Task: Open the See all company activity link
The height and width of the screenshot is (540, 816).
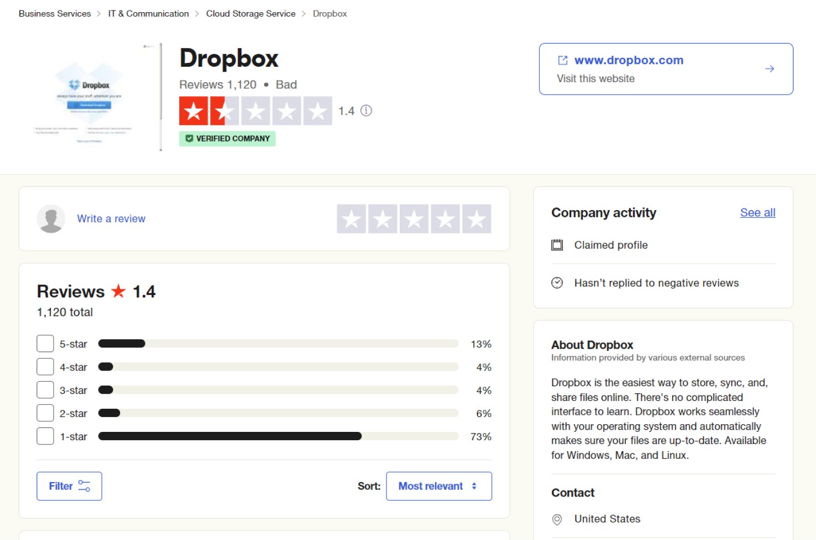Action: click(x=757, y=213)
